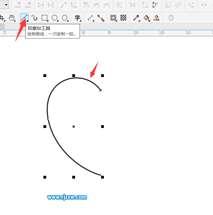Select the Text tool (字)

point(77,18)
